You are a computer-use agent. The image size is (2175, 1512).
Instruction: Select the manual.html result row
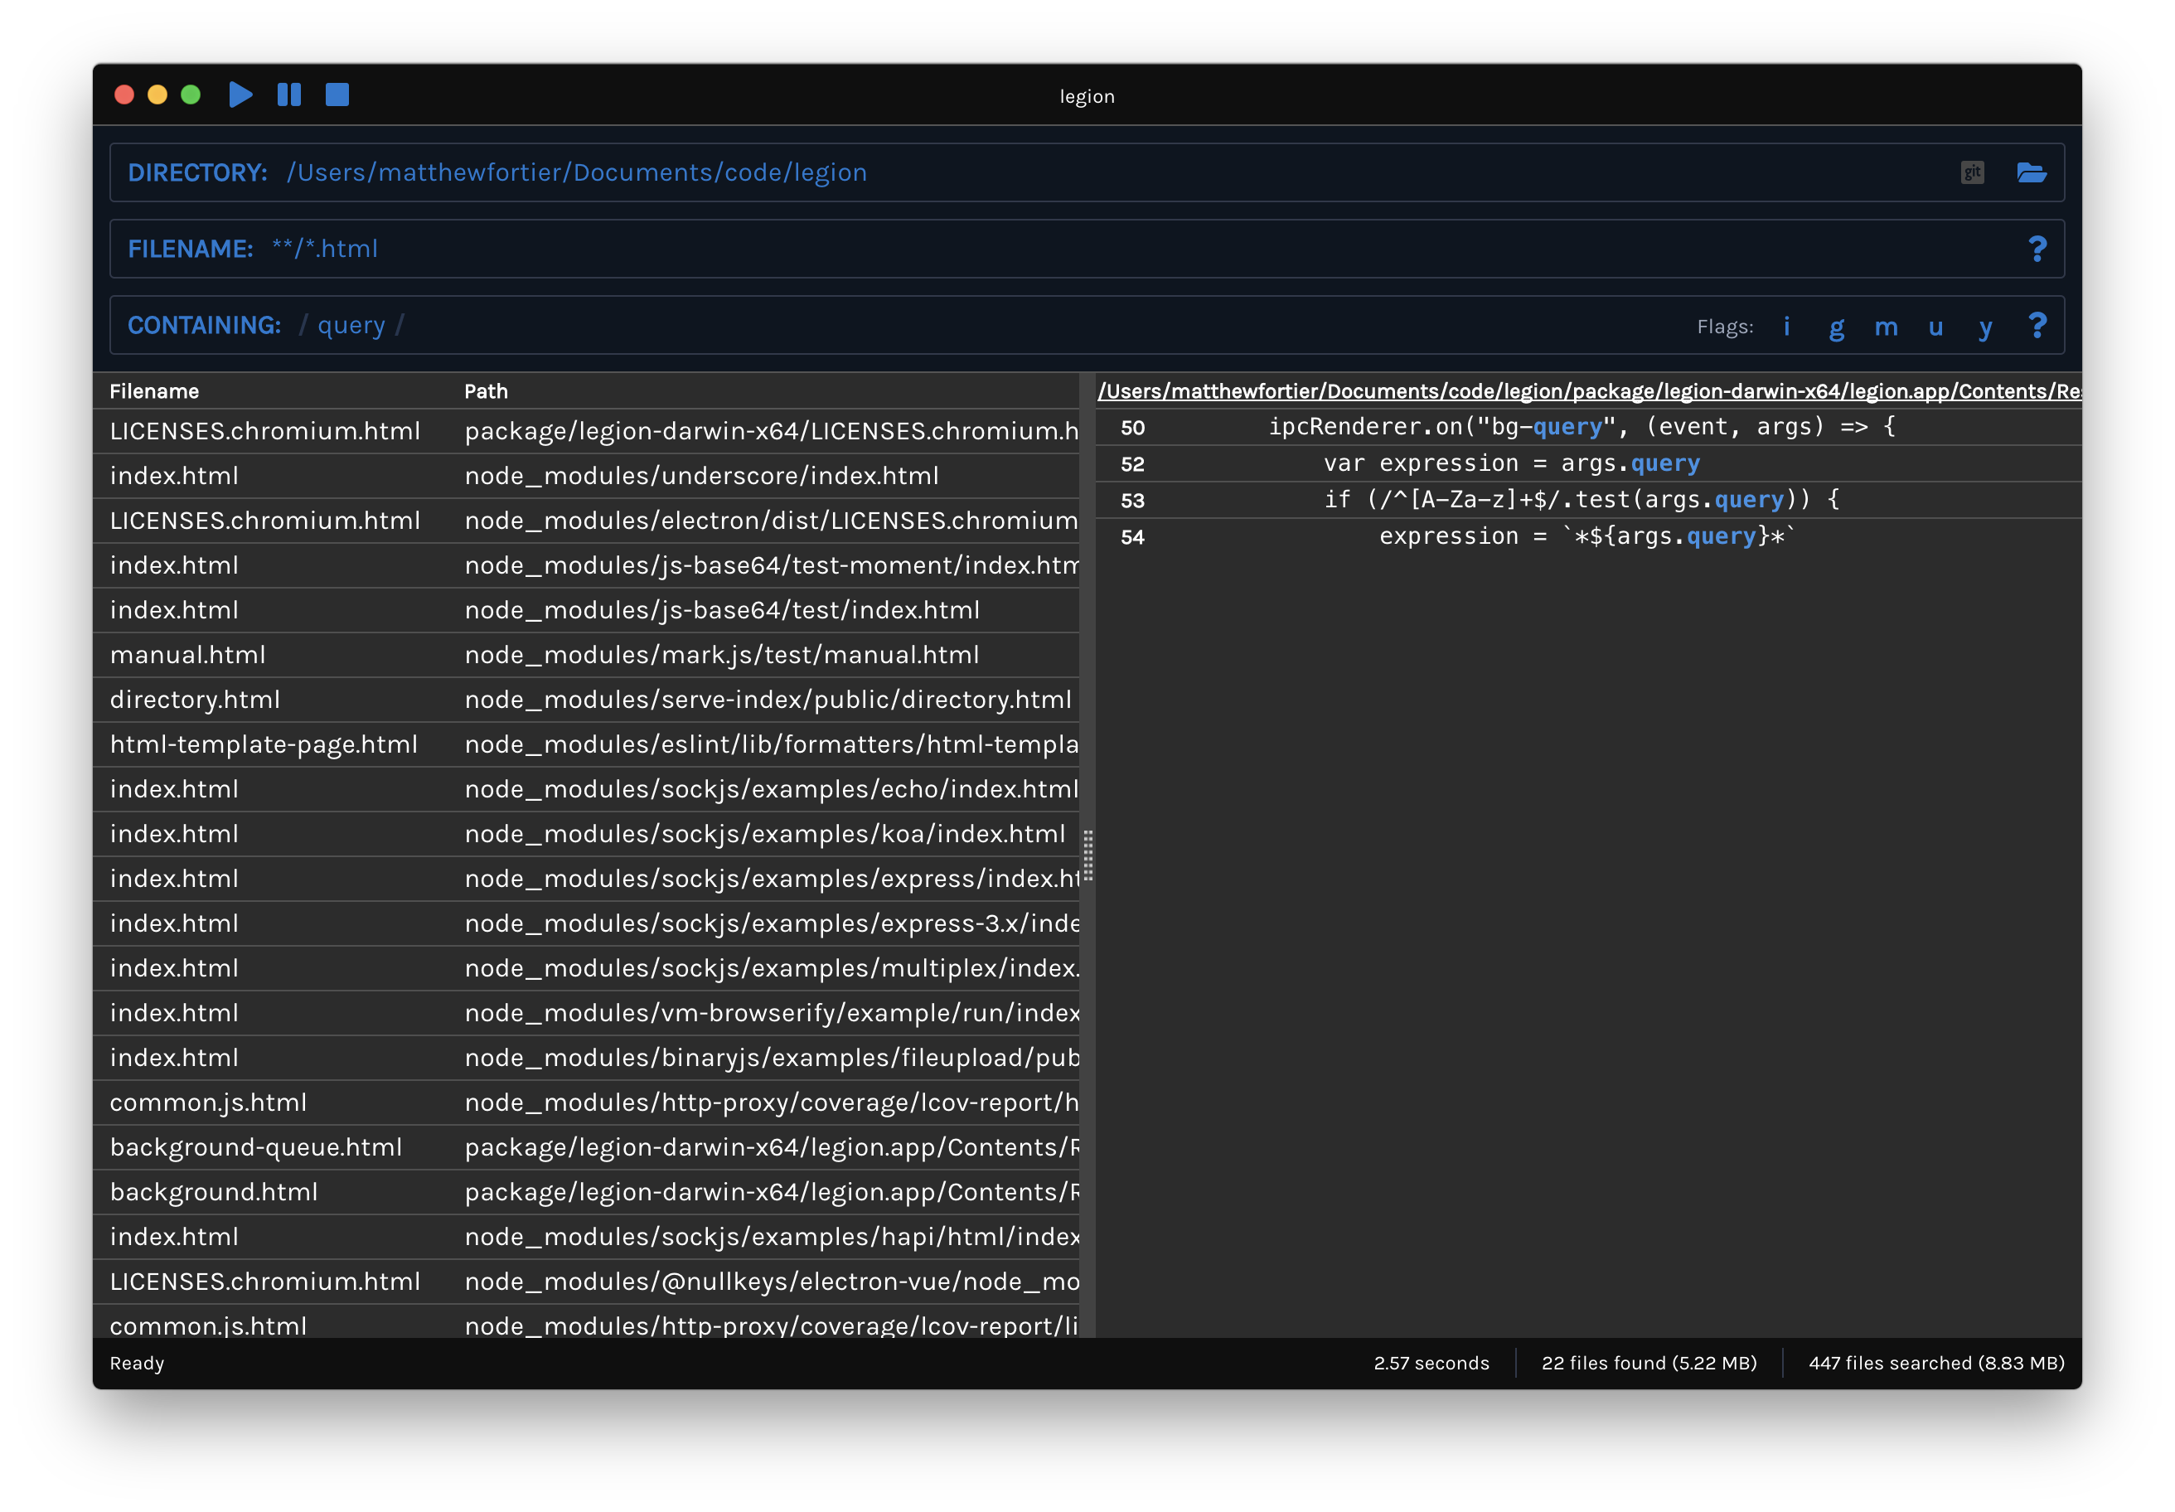pyautogui.click(x=187, y=655)
